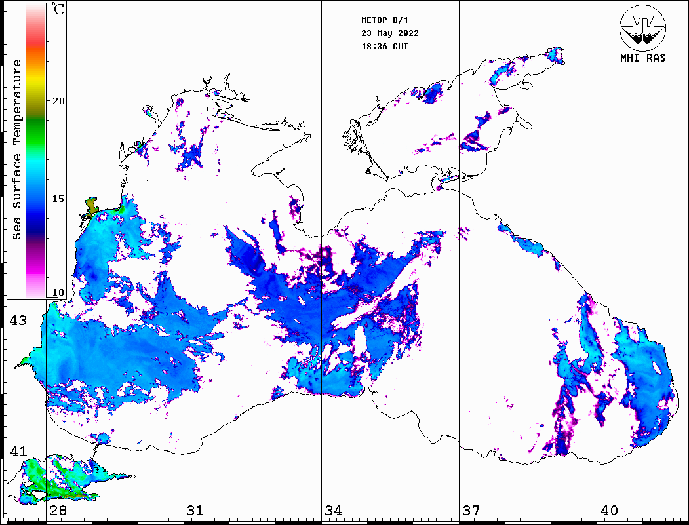Click the '10' tick label on color scale

pos(58,292)
